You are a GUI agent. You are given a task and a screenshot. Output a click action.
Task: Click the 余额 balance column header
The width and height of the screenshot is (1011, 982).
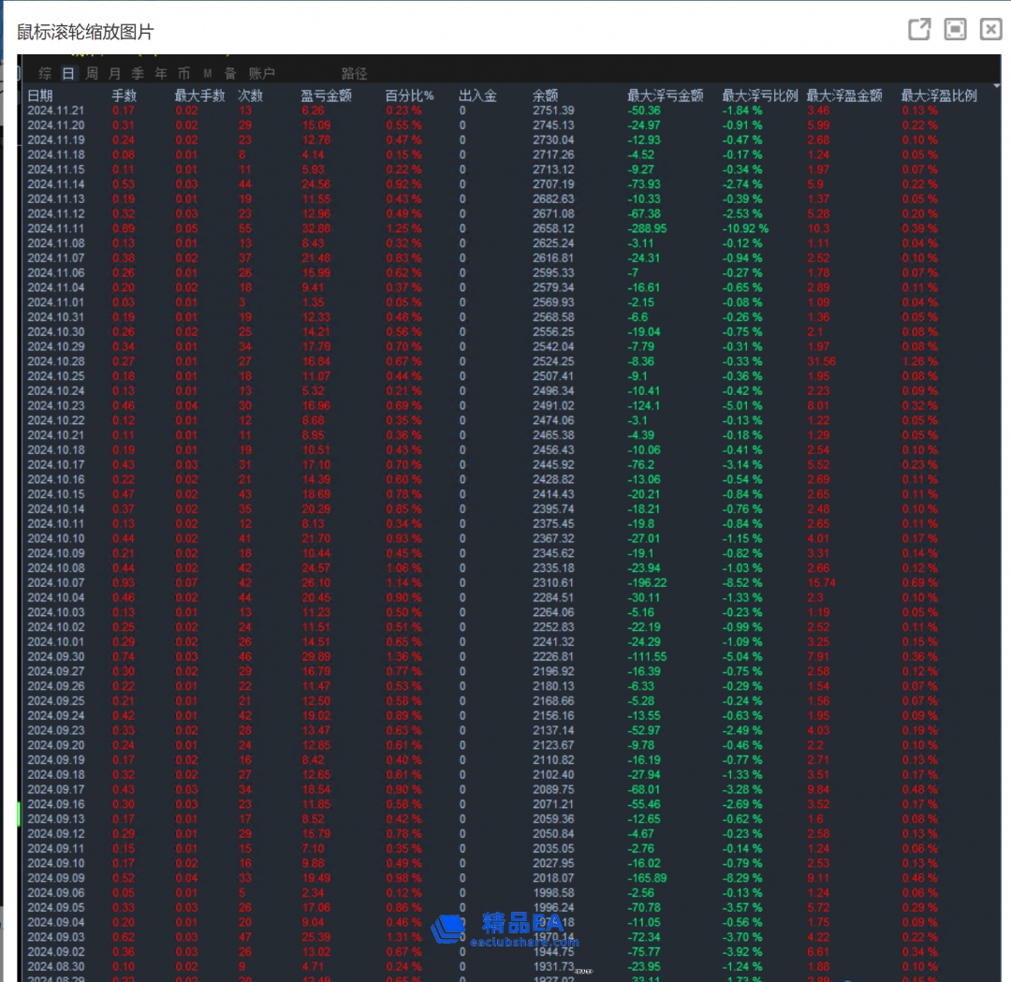point(545,95)
